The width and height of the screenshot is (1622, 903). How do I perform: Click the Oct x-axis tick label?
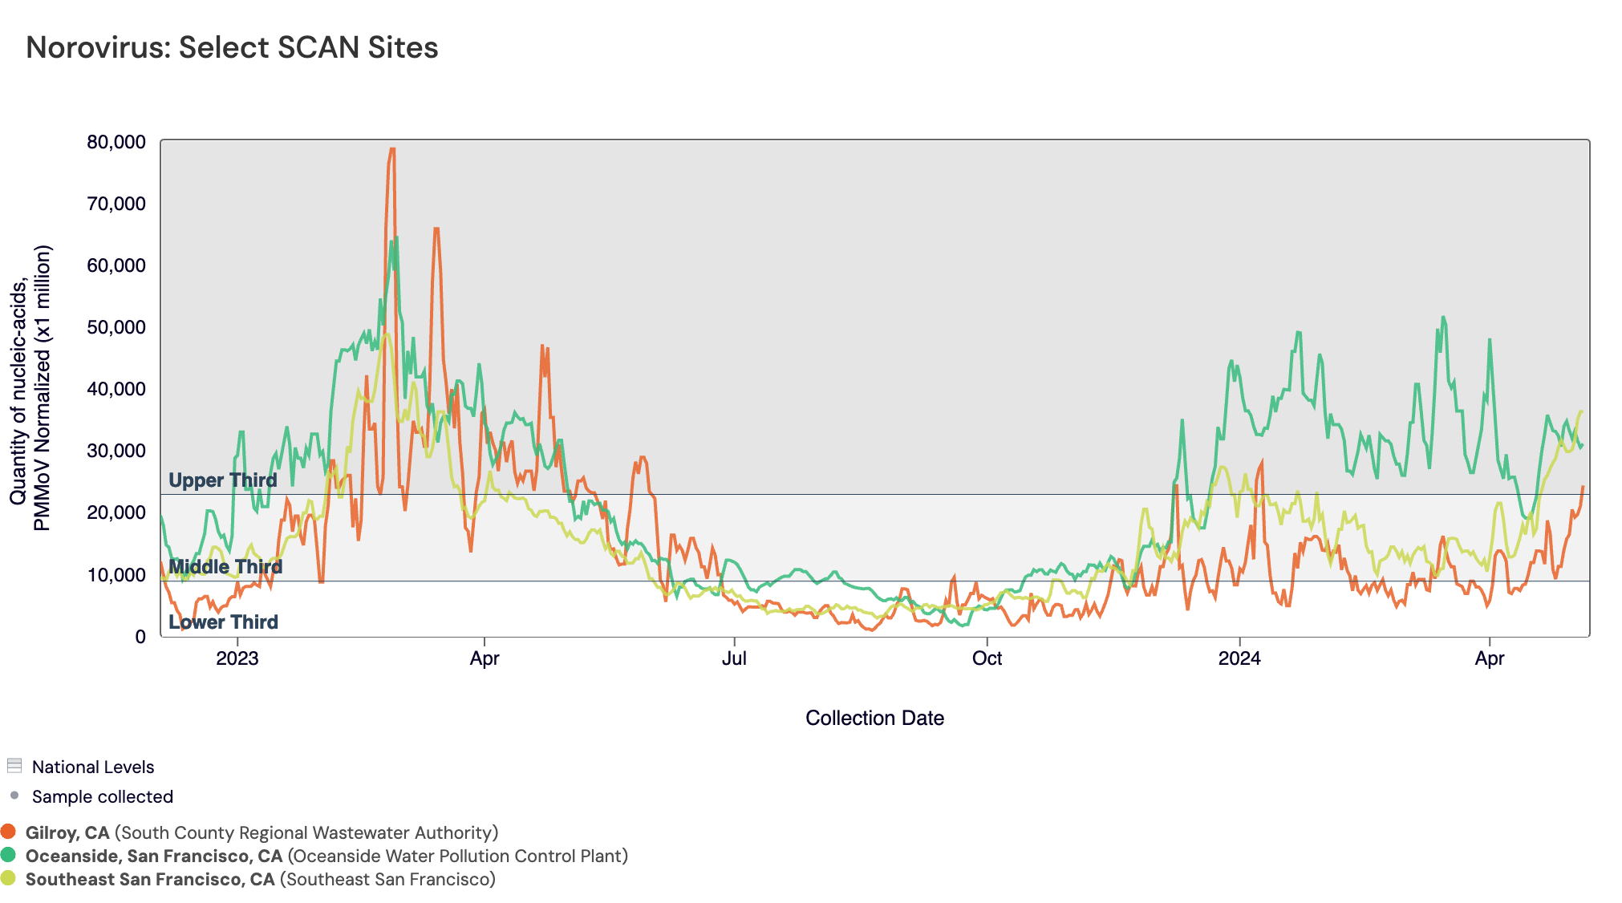tap(987, 658)
